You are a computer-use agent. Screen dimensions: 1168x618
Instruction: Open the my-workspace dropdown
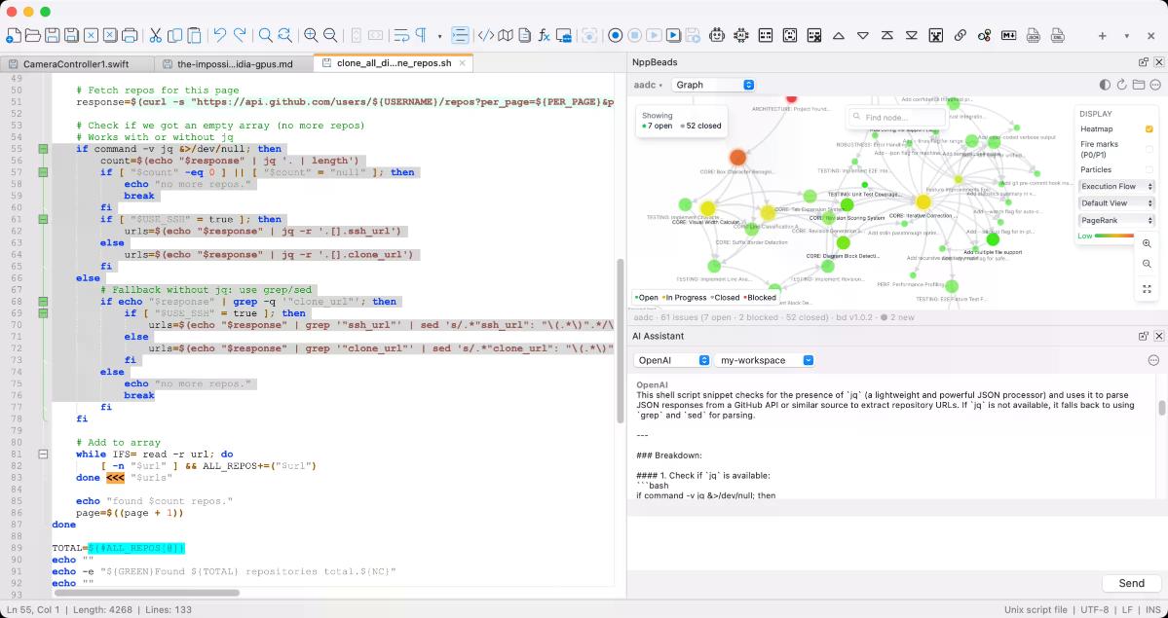pos(765,360)
